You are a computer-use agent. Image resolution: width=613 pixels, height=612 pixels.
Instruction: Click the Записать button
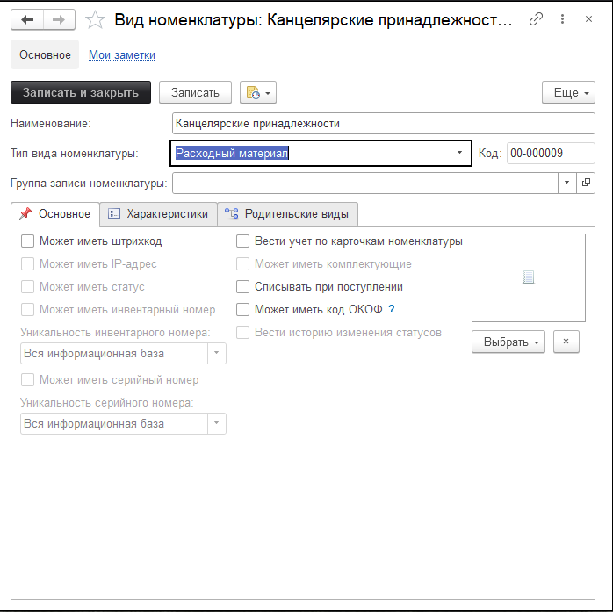pyautogui.click(x=195, y=92)
